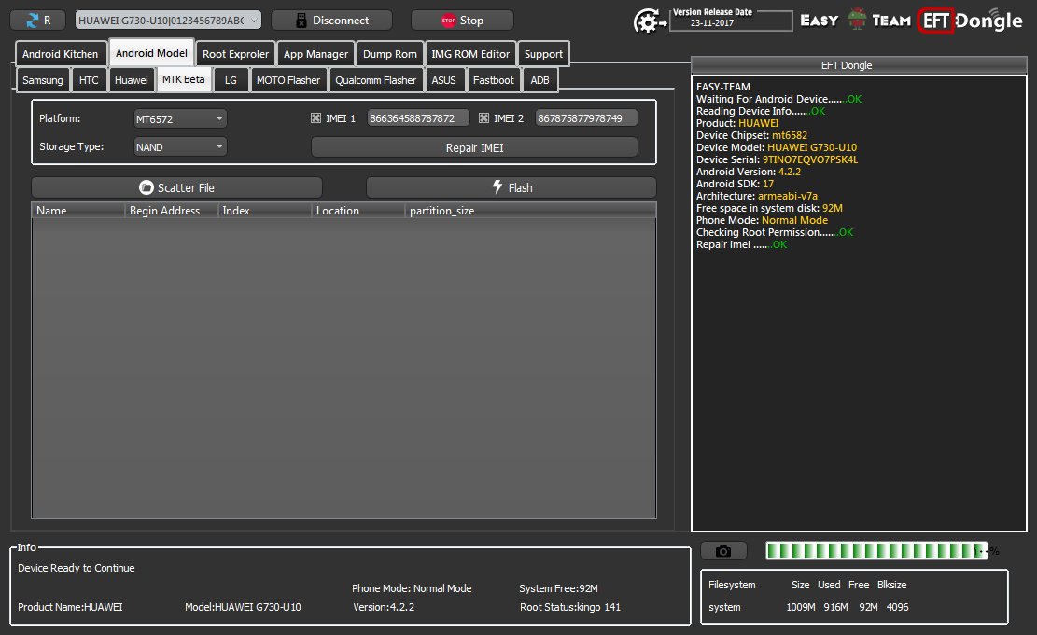Select the LG sub-tab
This screenshot has height=635, width=1037.
(x=231, y=80)
